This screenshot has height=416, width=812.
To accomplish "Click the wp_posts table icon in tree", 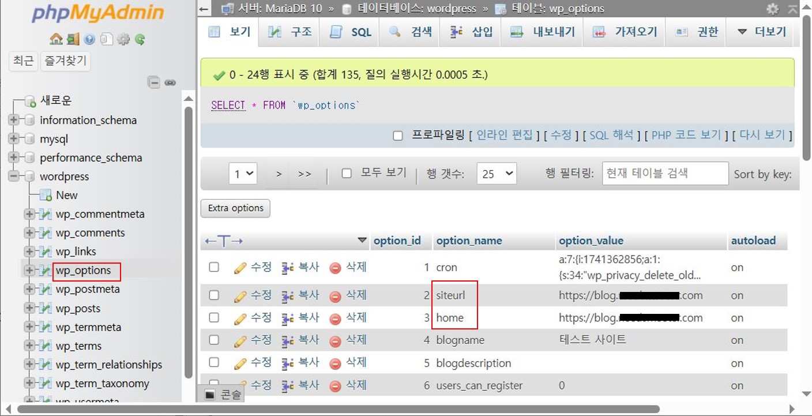I will 45,309.
